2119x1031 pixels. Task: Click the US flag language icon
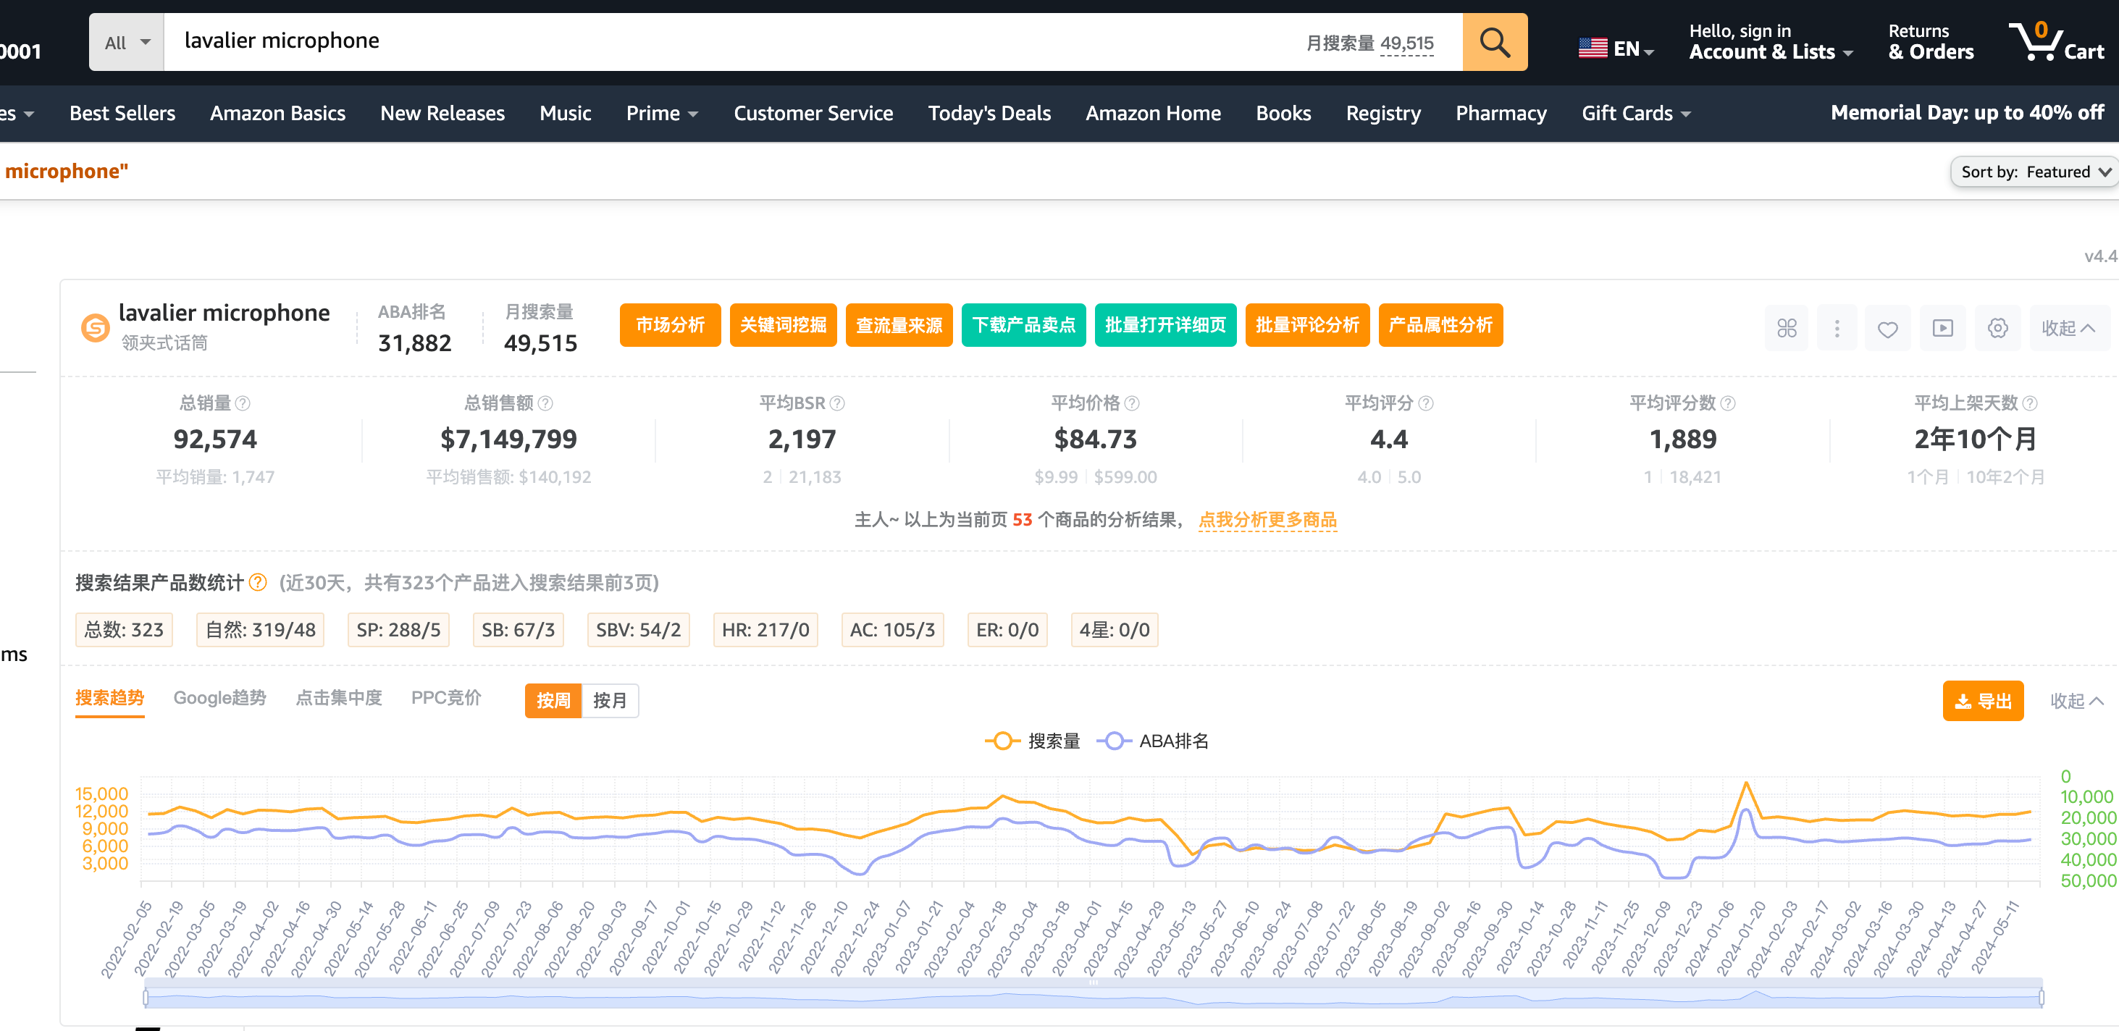coord(1593,49)
